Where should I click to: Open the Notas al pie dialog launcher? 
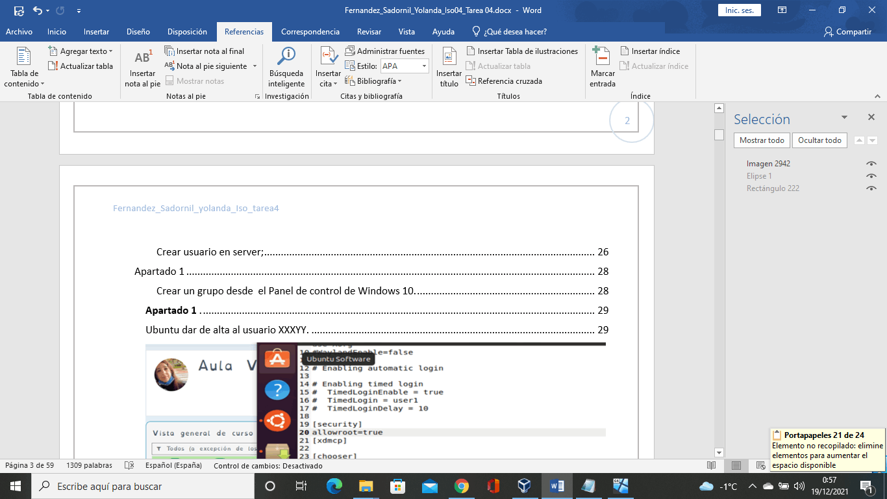pos(257,96)
